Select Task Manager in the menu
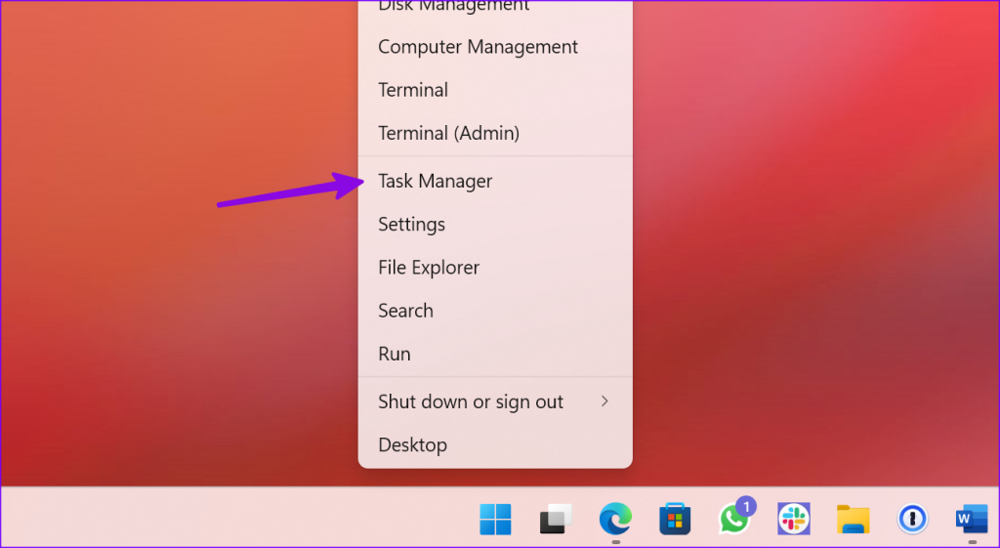 click(x=495, y=181)
